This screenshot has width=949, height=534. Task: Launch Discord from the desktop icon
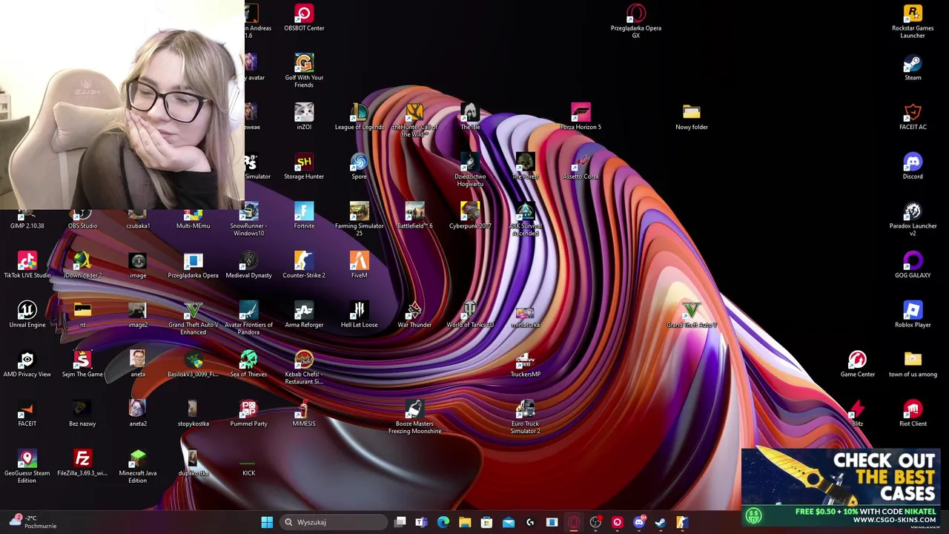(913, 167)
